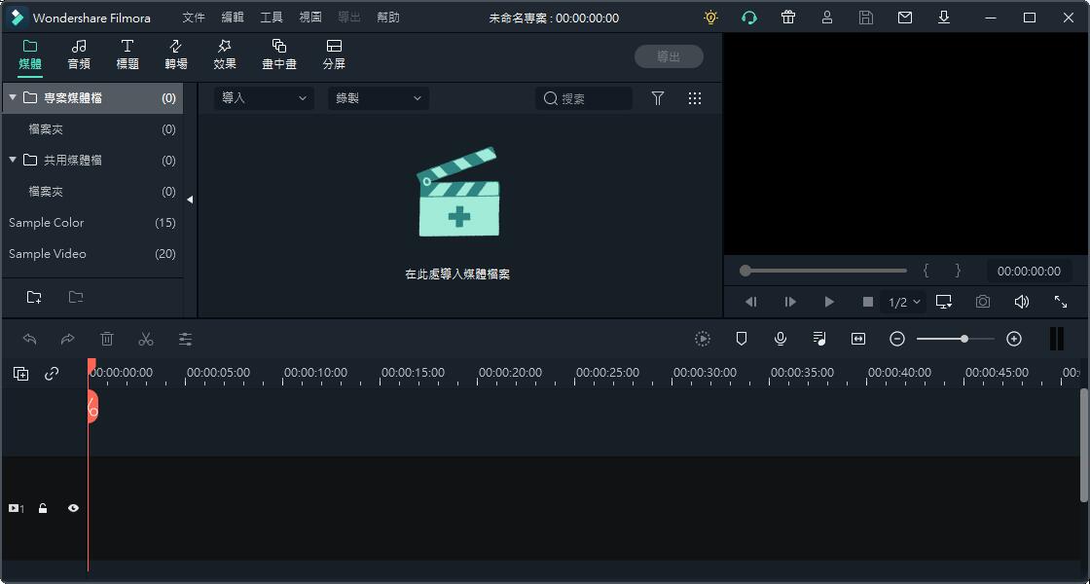Select the Sample Video category

[48, 254]
